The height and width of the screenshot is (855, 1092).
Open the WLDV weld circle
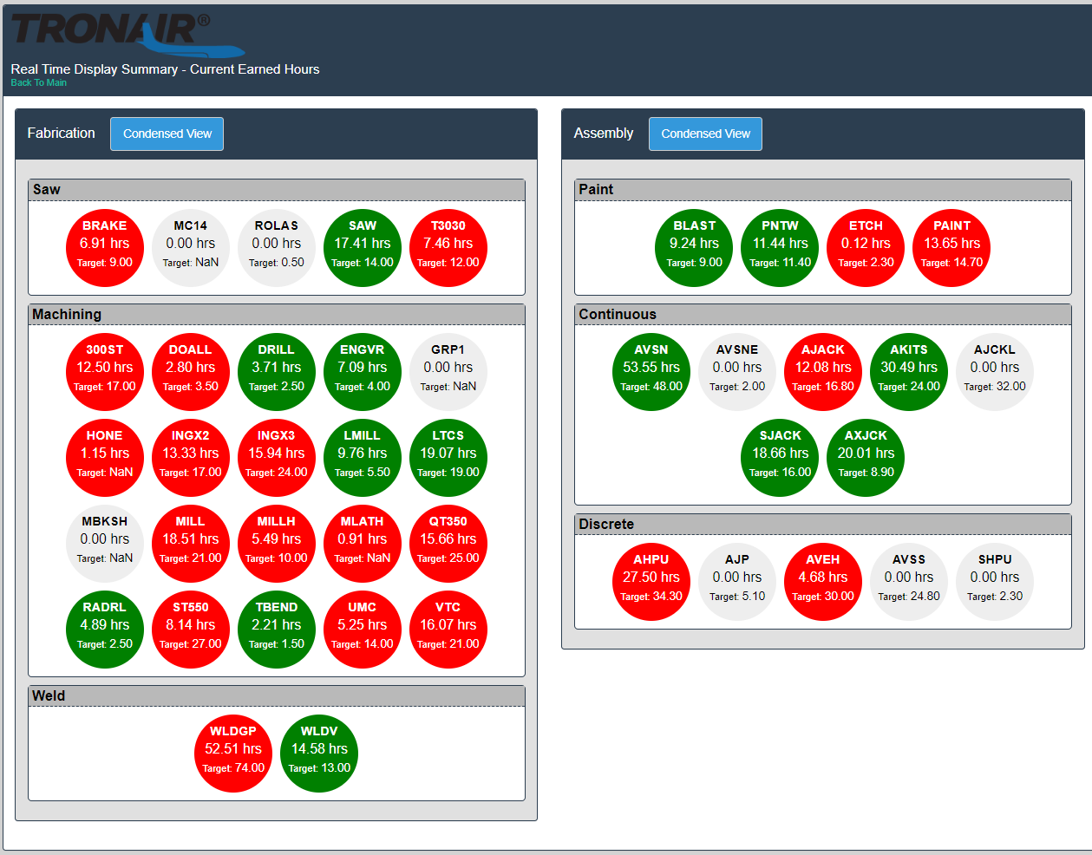tap(319, 754)
